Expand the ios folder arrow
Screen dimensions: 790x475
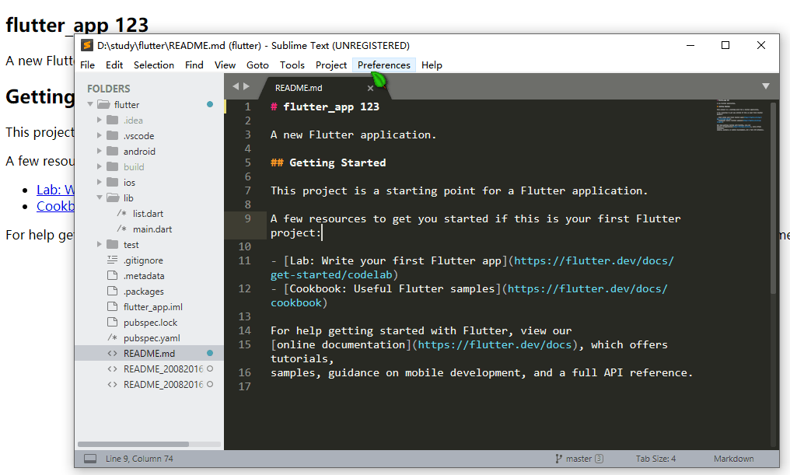click(100, 183)
